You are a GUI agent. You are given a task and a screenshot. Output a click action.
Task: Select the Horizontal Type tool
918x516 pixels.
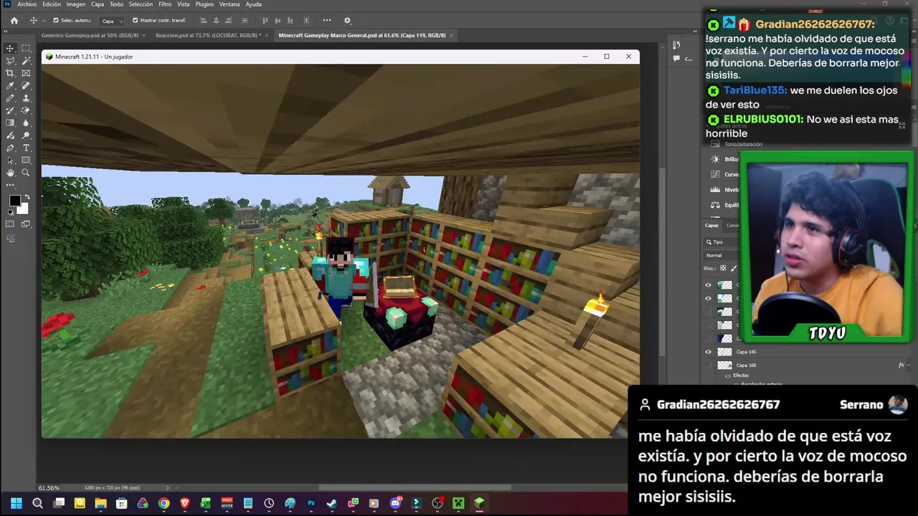tap(26, 148)
